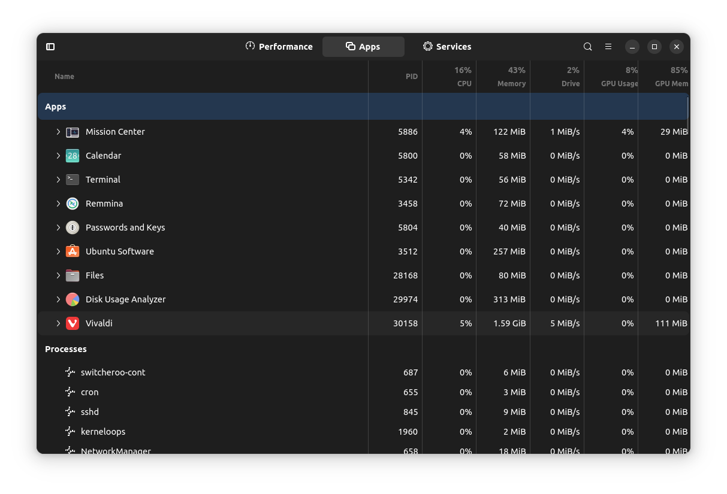Select the Apps tab
727x494 pixels.
coord(363,46)
